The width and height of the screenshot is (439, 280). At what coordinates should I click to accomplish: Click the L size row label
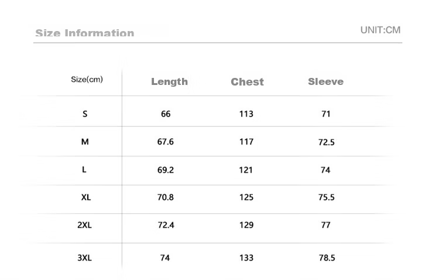[x=84, y=169]
